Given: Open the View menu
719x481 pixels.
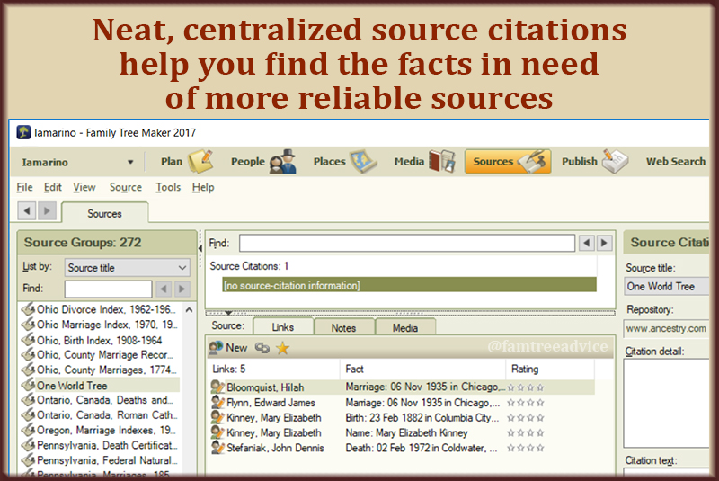Looking at the screenshot, I should (84, 187).
